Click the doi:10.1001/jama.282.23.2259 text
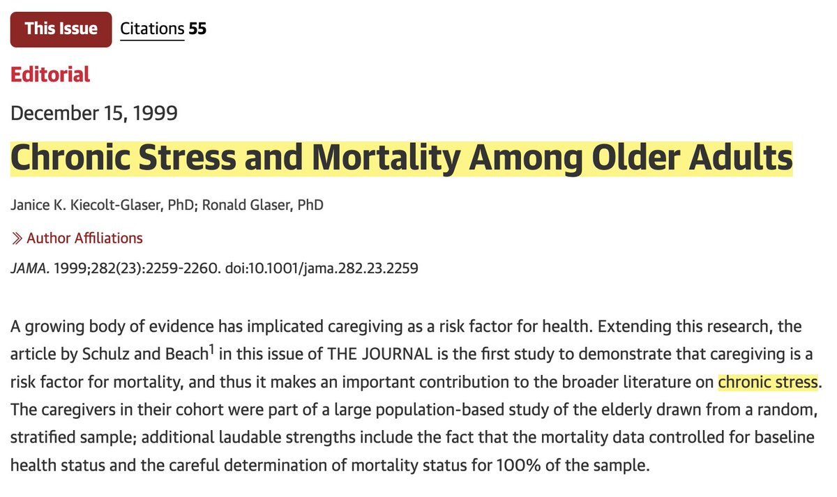Viewport: 837px width, 497px height. click(323, 268)
